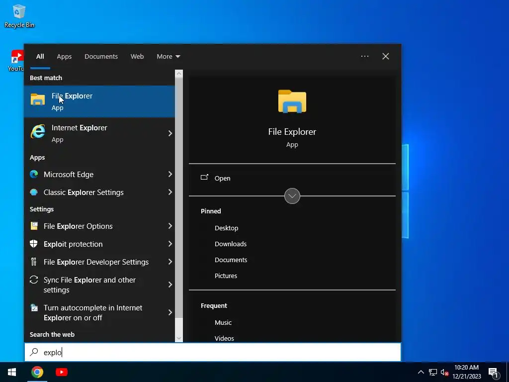509x382 pixels.
Task: Open the YouTube desktop shortcut
Action: tap(16, 60)
